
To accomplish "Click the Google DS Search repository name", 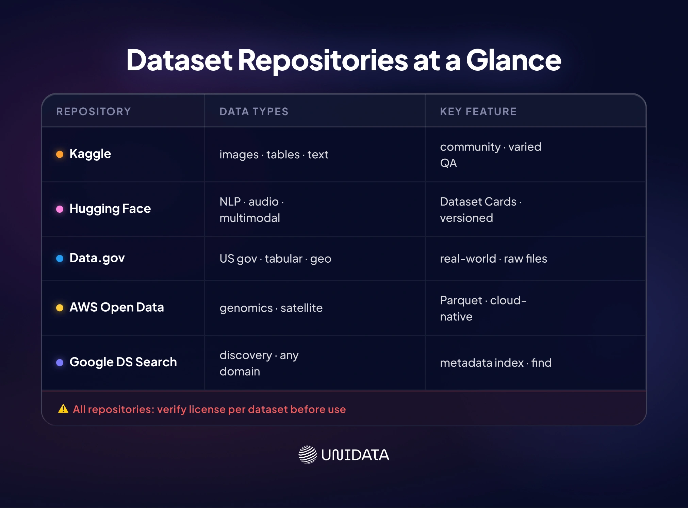I will tap(123, 362).
